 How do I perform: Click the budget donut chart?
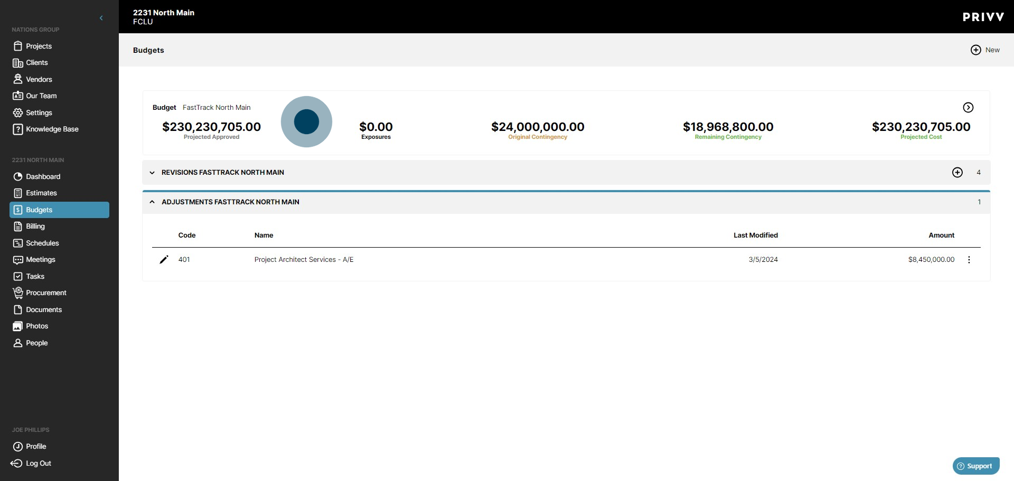click(306, 121)
